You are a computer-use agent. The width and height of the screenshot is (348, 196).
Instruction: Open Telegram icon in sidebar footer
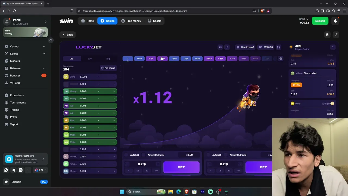pyautogui.click(x=13, y=170)
